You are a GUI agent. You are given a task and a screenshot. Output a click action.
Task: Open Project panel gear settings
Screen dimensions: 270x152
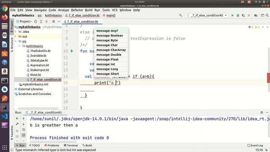point(54,22)
